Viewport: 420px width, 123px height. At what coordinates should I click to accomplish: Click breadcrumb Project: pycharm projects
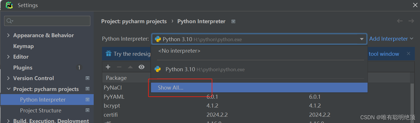[134, 21]
